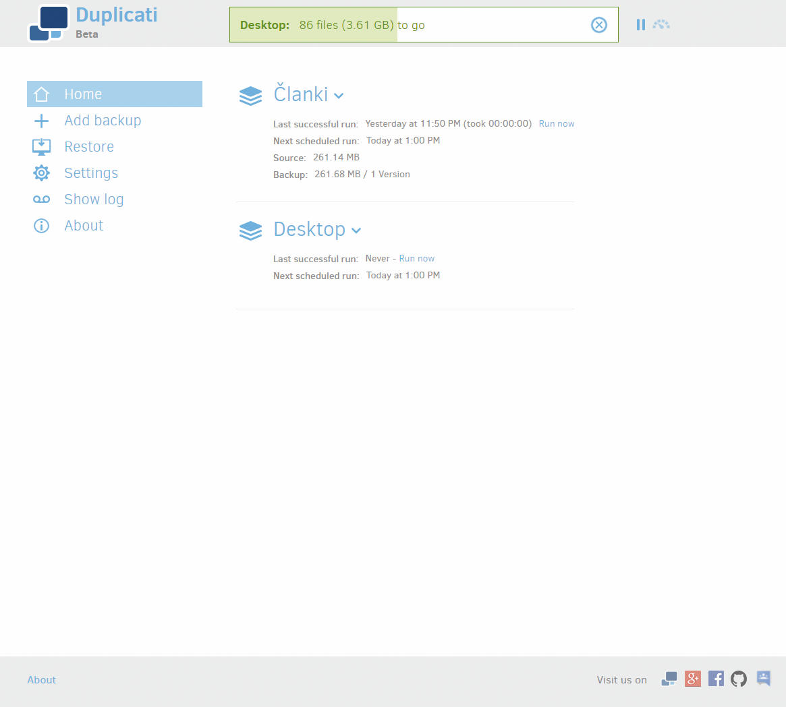Open the GitHub repository icon
This screenshot has height=707, width=786.
(738, 679)
